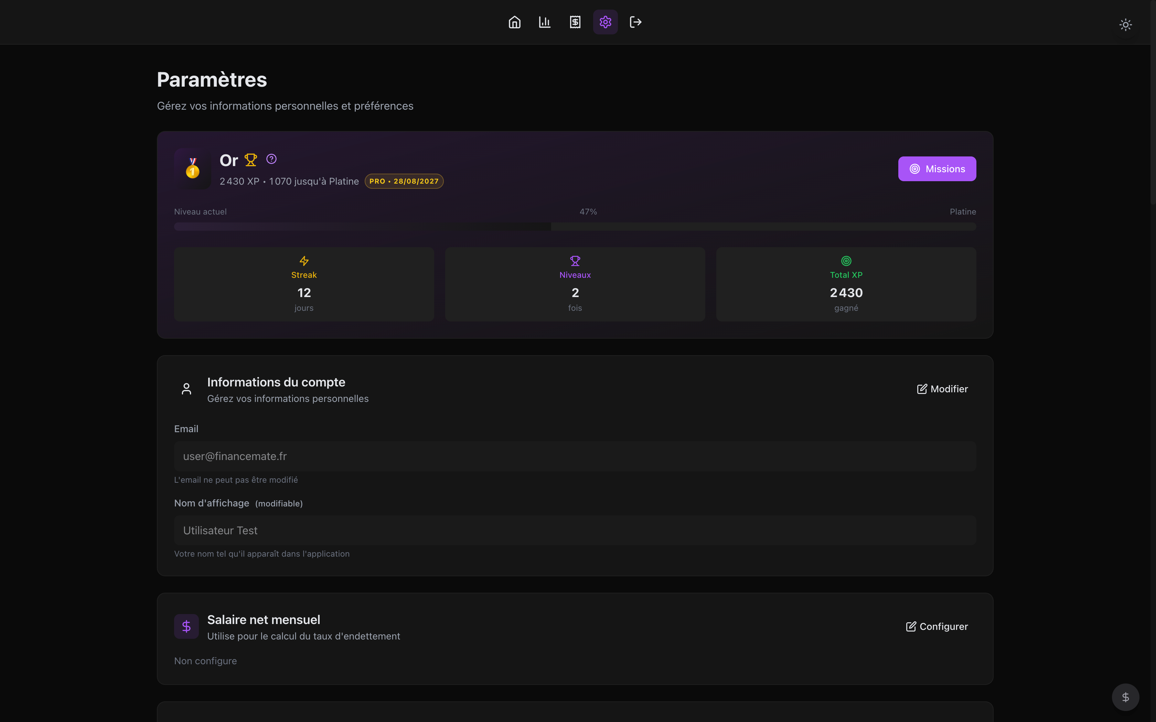
Task: Click the PRO 28/08/2027 subscription badge
Action: coord(404,182)
